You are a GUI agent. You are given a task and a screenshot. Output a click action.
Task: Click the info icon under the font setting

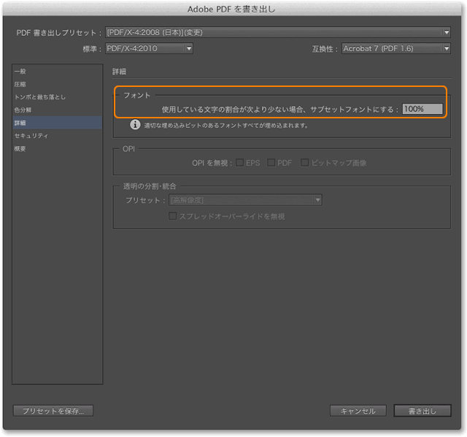tap(135, 125)
